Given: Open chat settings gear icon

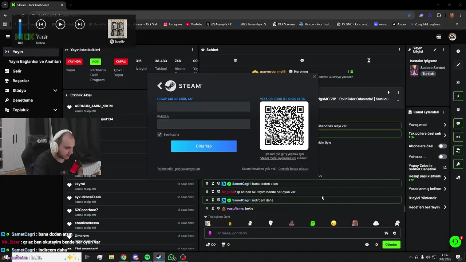Looking at the screenshot, I should (377, 245).
